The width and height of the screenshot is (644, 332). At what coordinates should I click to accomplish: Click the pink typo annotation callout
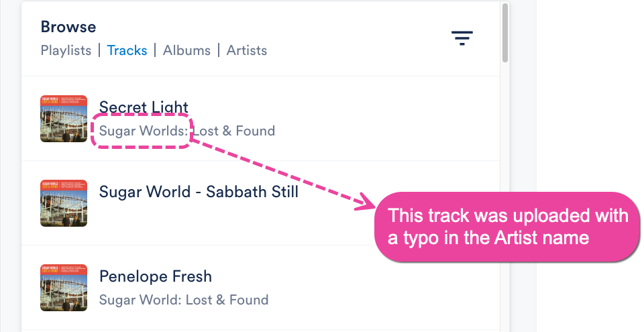(x=508, y=227)
